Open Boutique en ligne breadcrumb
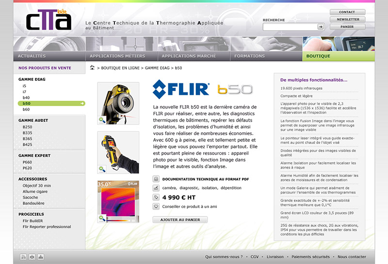388x264 pixels. pos(120,68)
